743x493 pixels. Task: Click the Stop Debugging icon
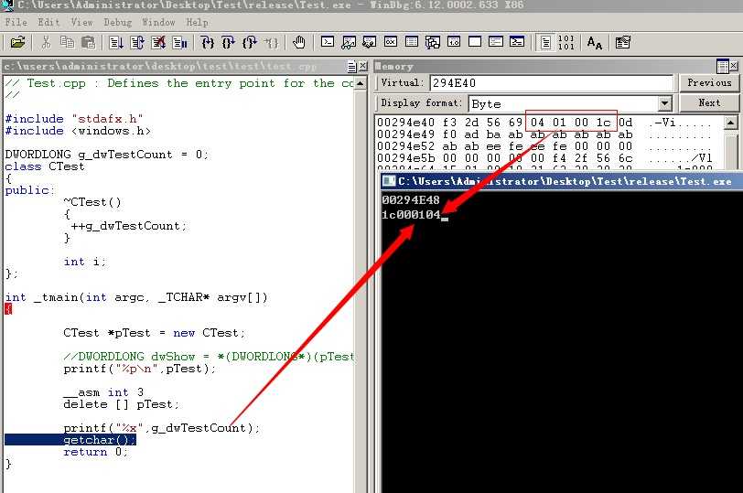158,43
